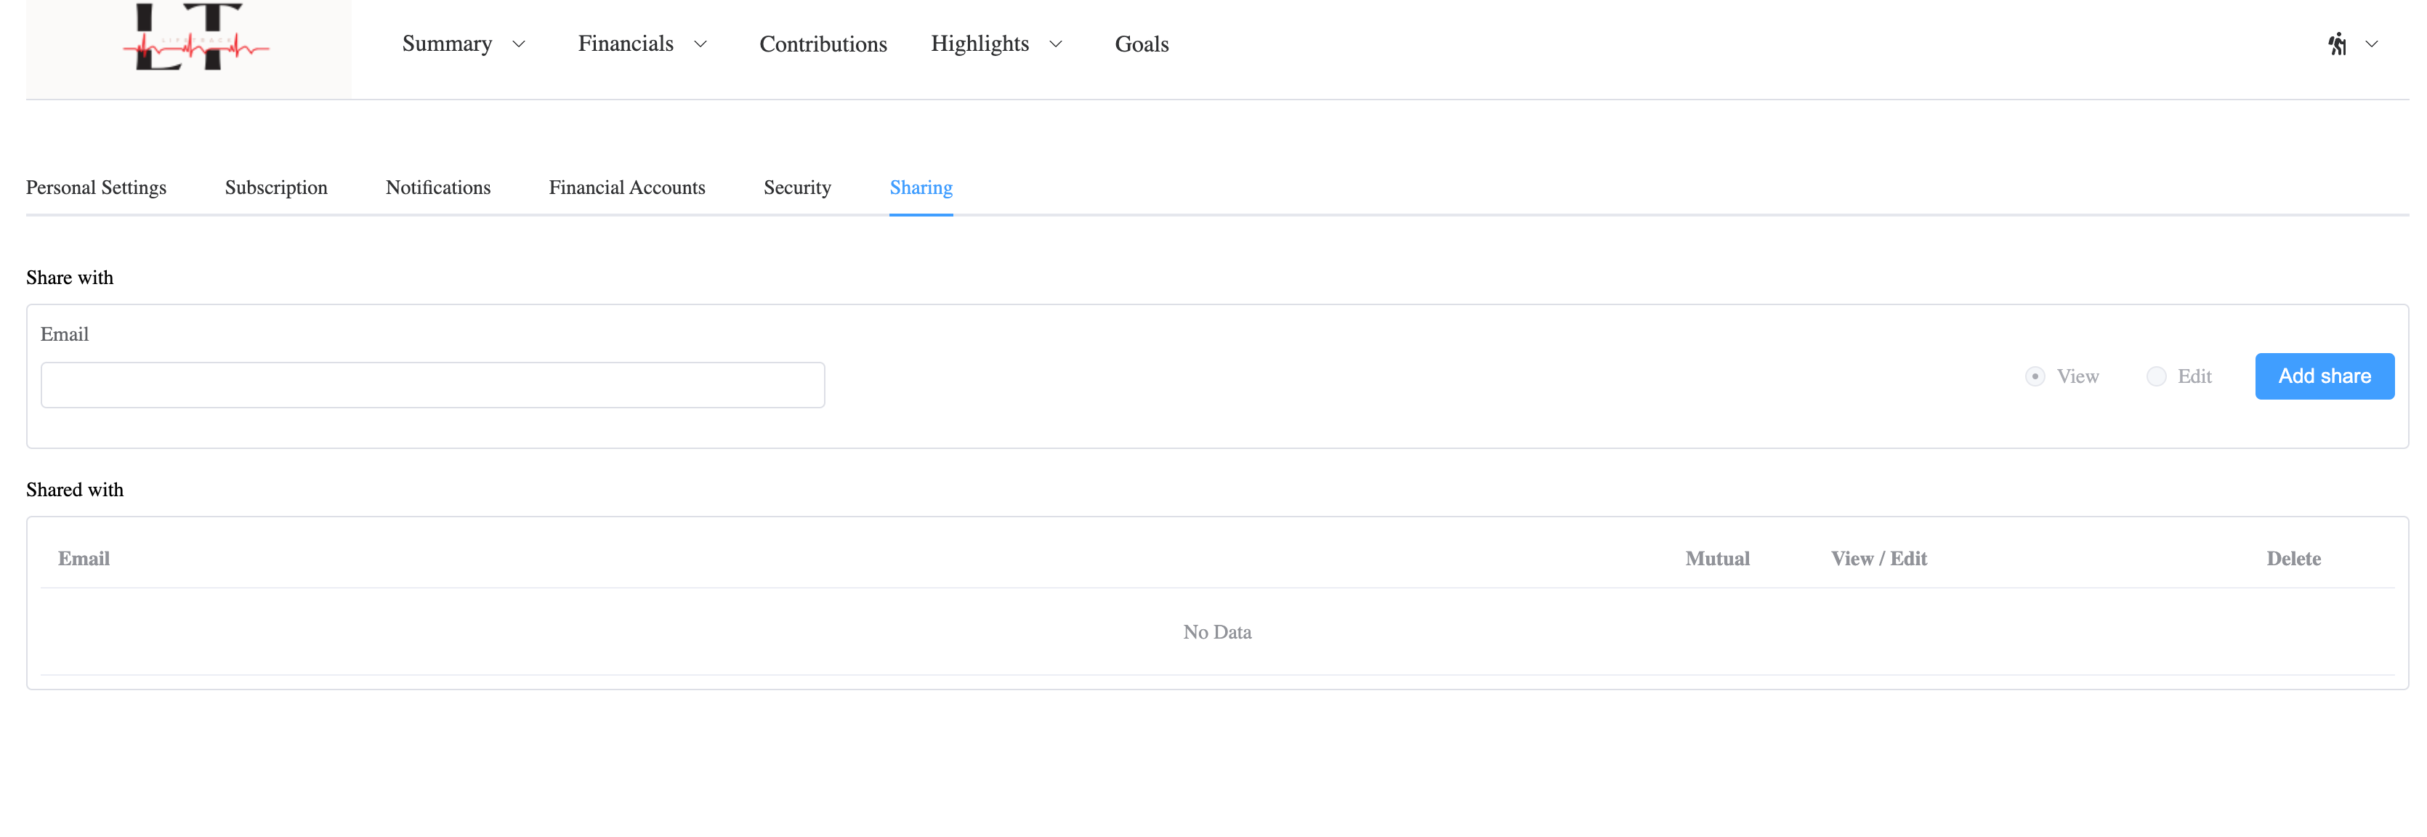The image size is (2427, 837).
Task: Switch to the Personal Settings tab
Action: point(96,187)
